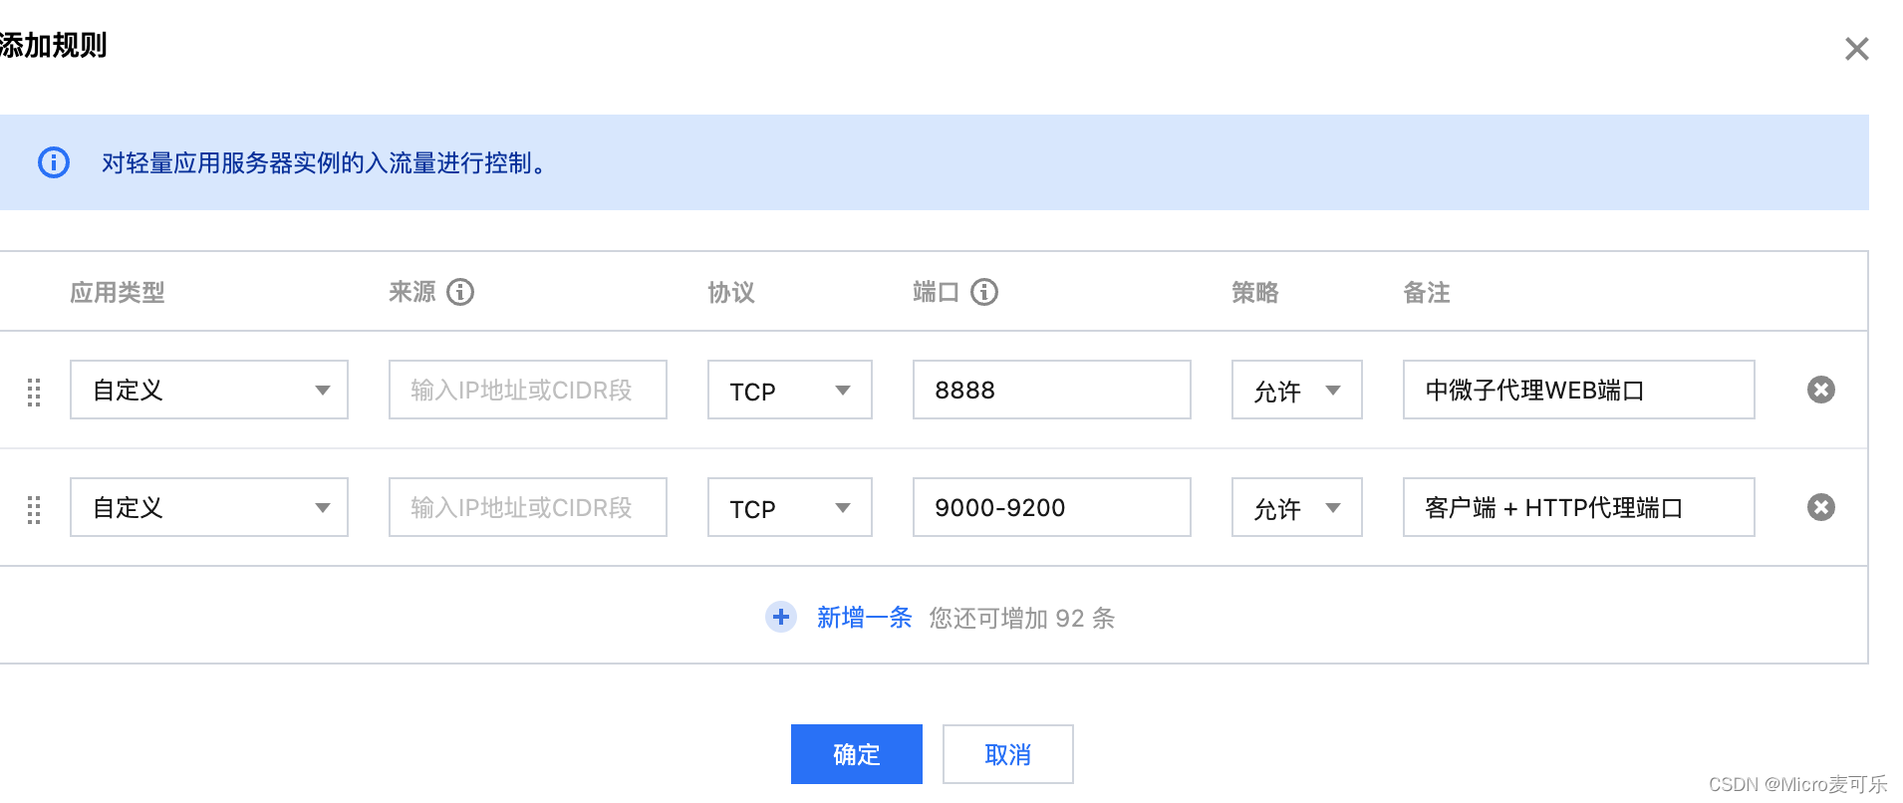This screenshot has width=1903, height=803.
Task: Open the TCP protocol dropdown in the 8888 row
Action: coord(790,390)
